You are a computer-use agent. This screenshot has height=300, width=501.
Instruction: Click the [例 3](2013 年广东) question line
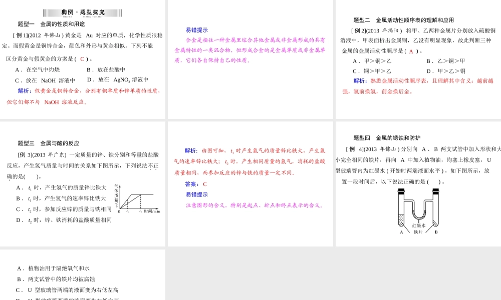tap(88, 155)
